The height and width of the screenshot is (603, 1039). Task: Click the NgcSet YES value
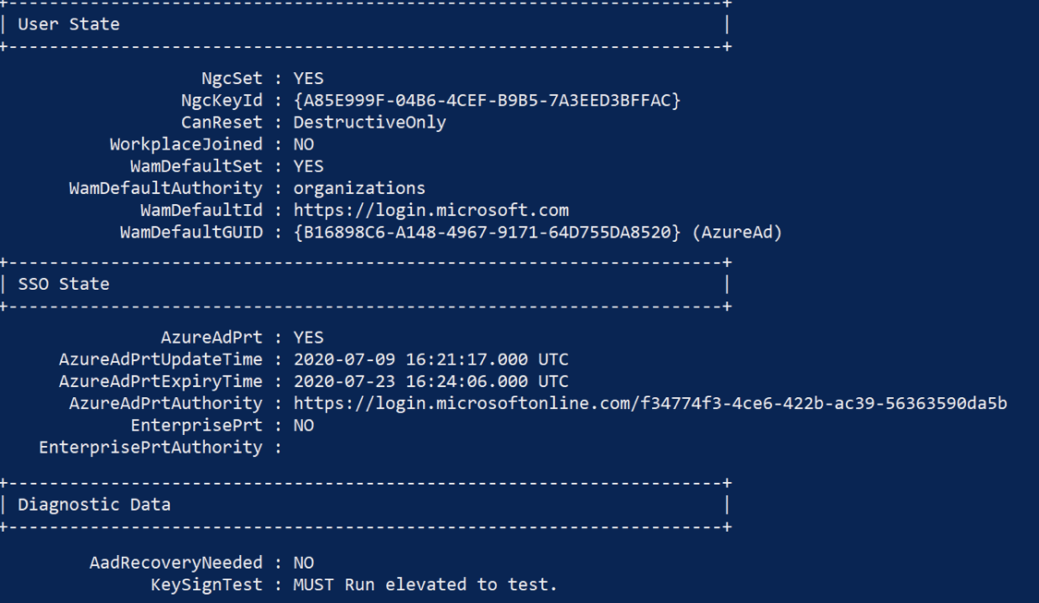coord(308,78)
